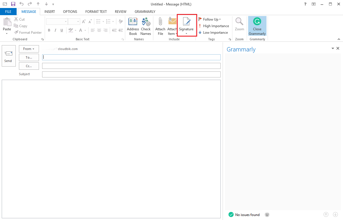
Task: Toggle italic formatting
Action: [55, 30]
